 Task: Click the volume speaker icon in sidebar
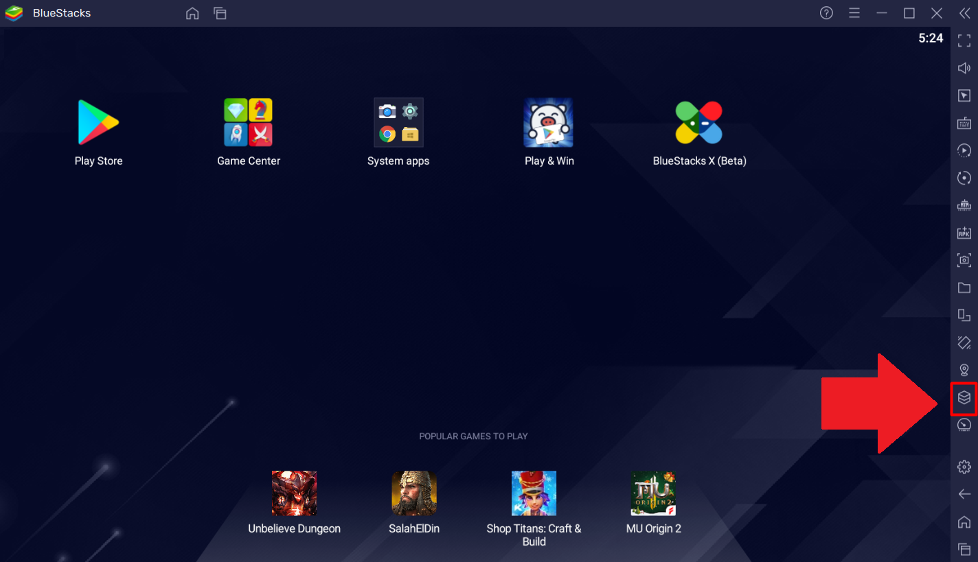[964, 68]
